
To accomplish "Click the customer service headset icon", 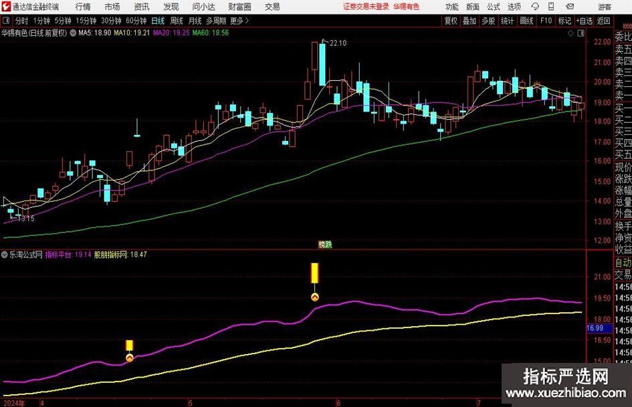I will [535, 7].
